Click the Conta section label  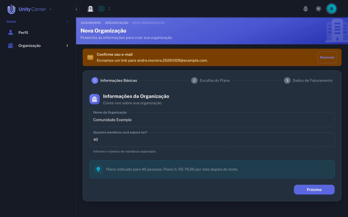(11, 21)
